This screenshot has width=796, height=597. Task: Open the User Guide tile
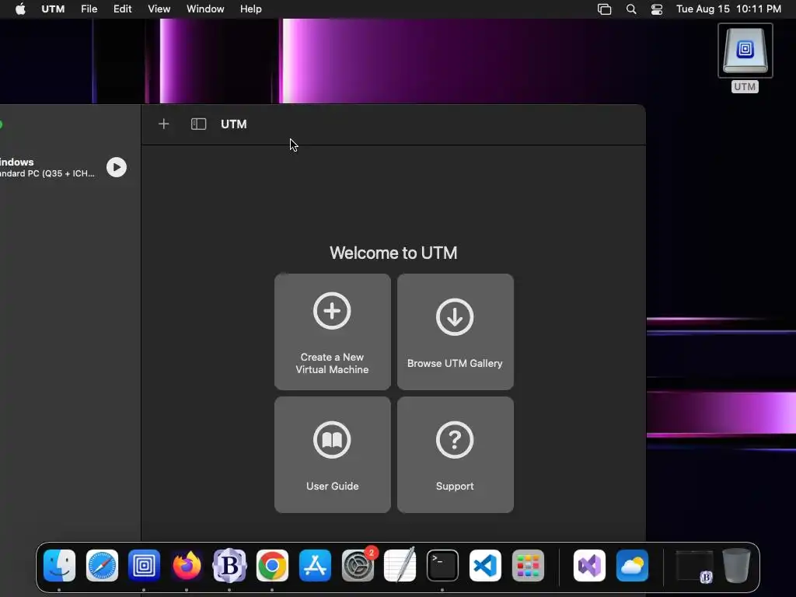[x=333, y=455]
